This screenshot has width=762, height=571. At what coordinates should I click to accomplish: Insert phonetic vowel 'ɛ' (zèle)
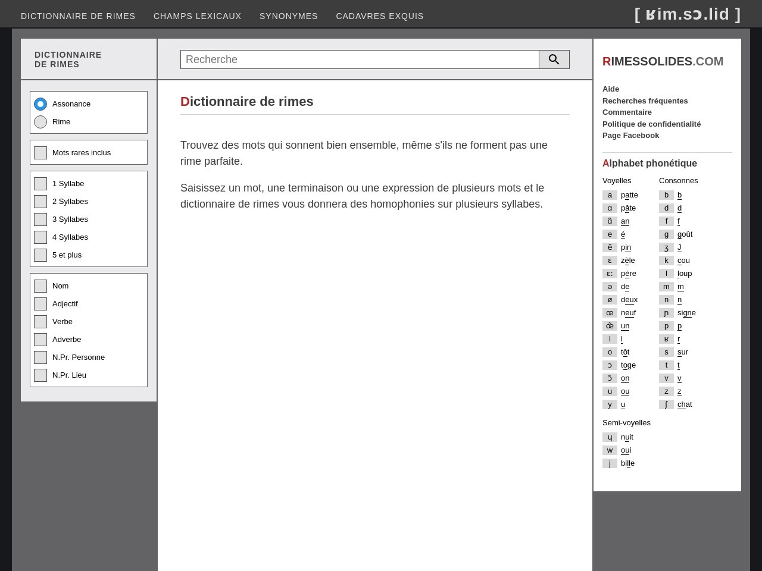[x=610, y=261]
